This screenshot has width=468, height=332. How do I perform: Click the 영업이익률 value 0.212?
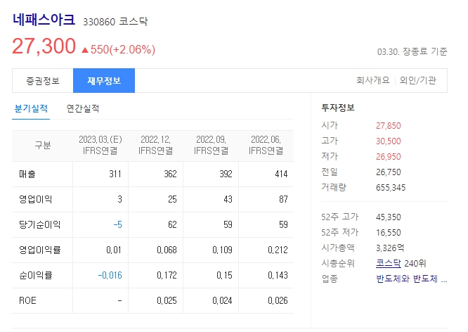point(278,250)
